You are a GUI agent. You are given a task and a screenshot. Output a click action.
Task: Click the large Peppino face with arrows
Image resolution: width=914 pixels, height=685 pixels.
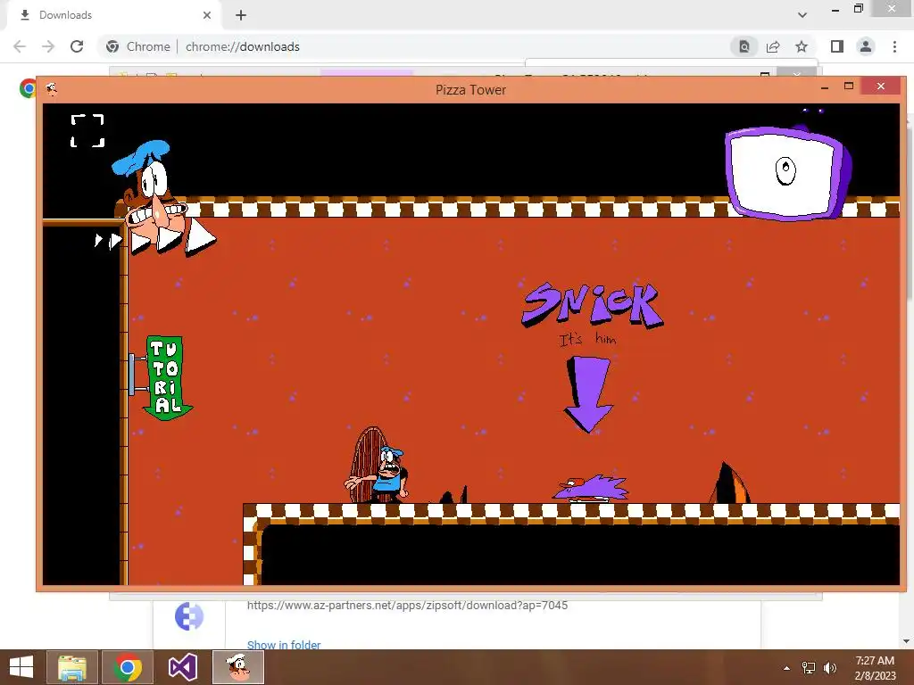(157, 199)
